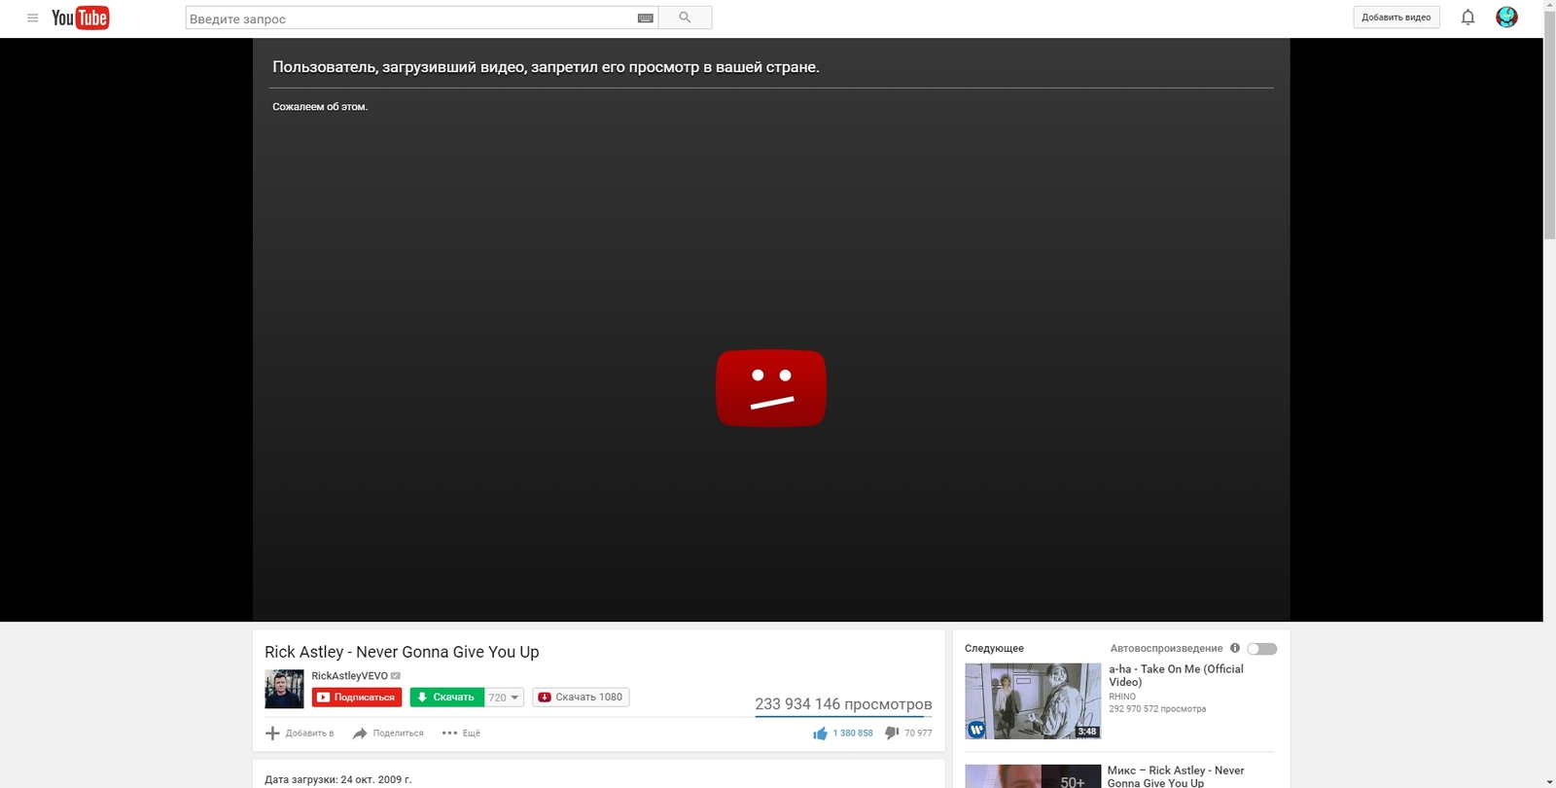Click the Подписаться subscribe button
Image resolution: width=1556 pixels, height=788 pixels.
(357, 698)
